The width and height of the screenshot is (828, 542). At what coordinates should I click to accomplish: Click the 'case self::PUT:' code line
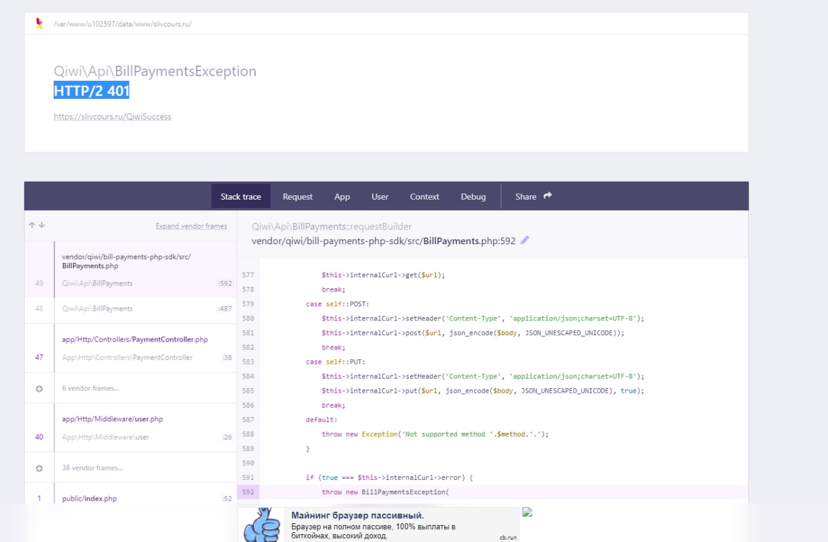pyautogui.click(x=336, y=362)
